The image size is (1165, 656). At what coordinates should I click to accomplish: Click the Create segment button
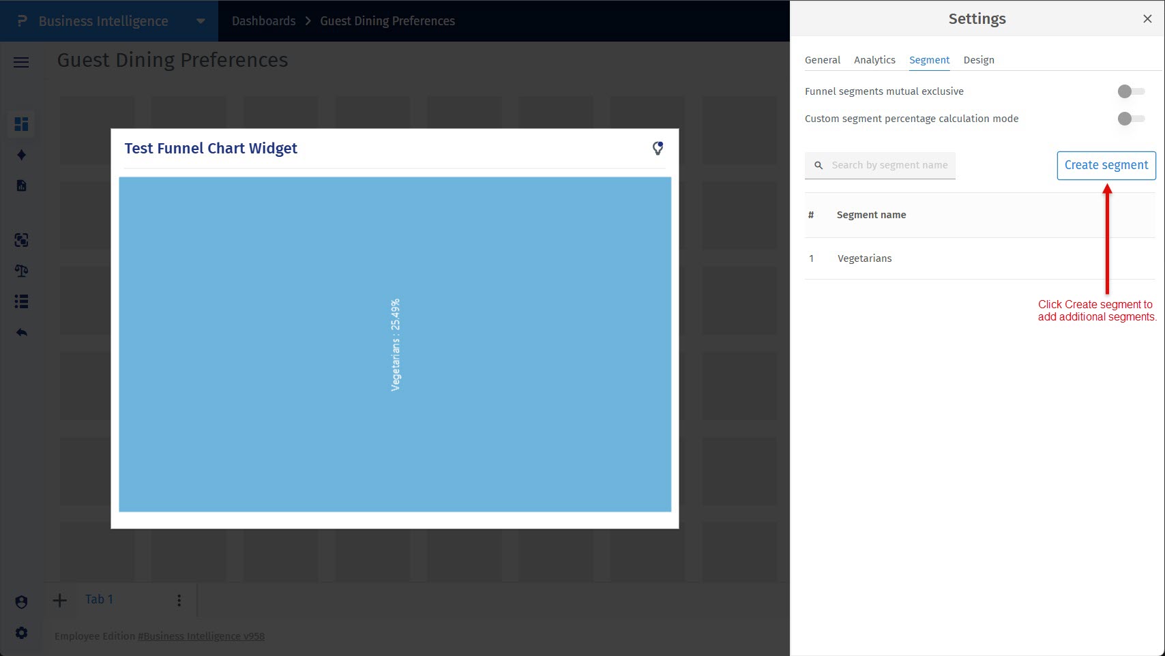pyautogui.click(x=1106, y=165)
